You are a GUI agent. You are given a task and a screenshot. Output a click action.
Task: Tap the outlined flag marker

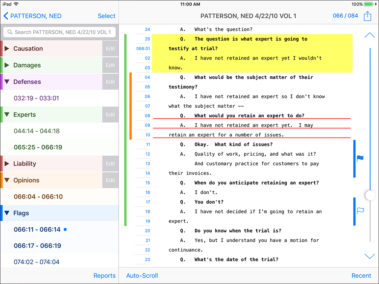point(360,211)
